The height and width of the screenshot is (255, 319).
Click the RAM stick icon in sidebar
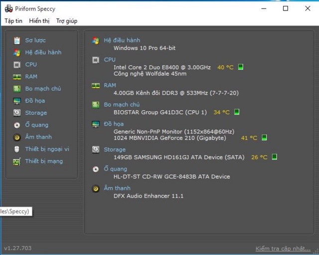tap(17, 77)
